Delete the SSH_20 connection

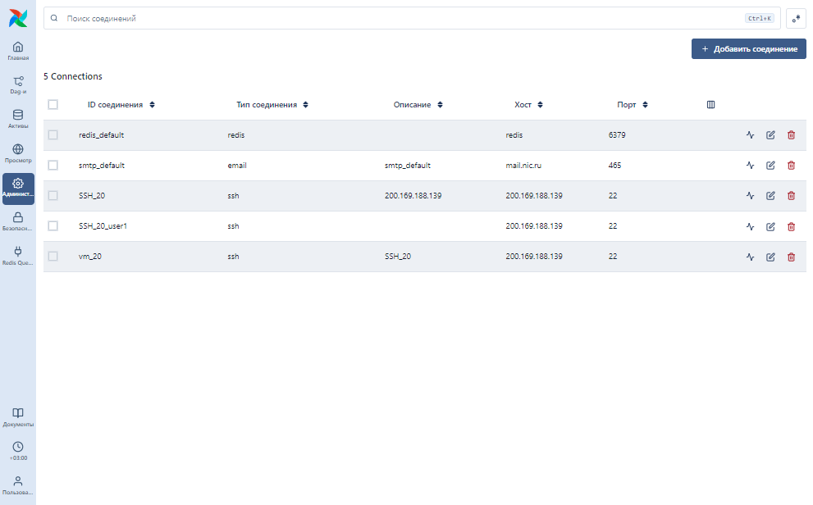pyautogui.click(x=791, y=196)
